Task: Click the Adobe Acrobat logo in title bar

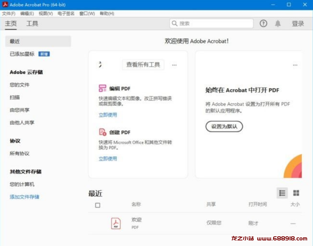Action: click(x=5, y=4)
